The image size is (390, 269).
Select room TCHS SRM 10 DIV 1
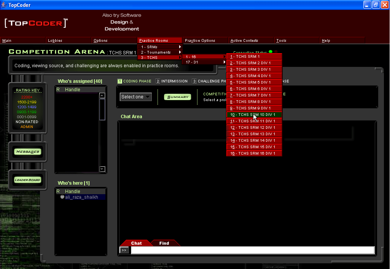pos(254,115)
